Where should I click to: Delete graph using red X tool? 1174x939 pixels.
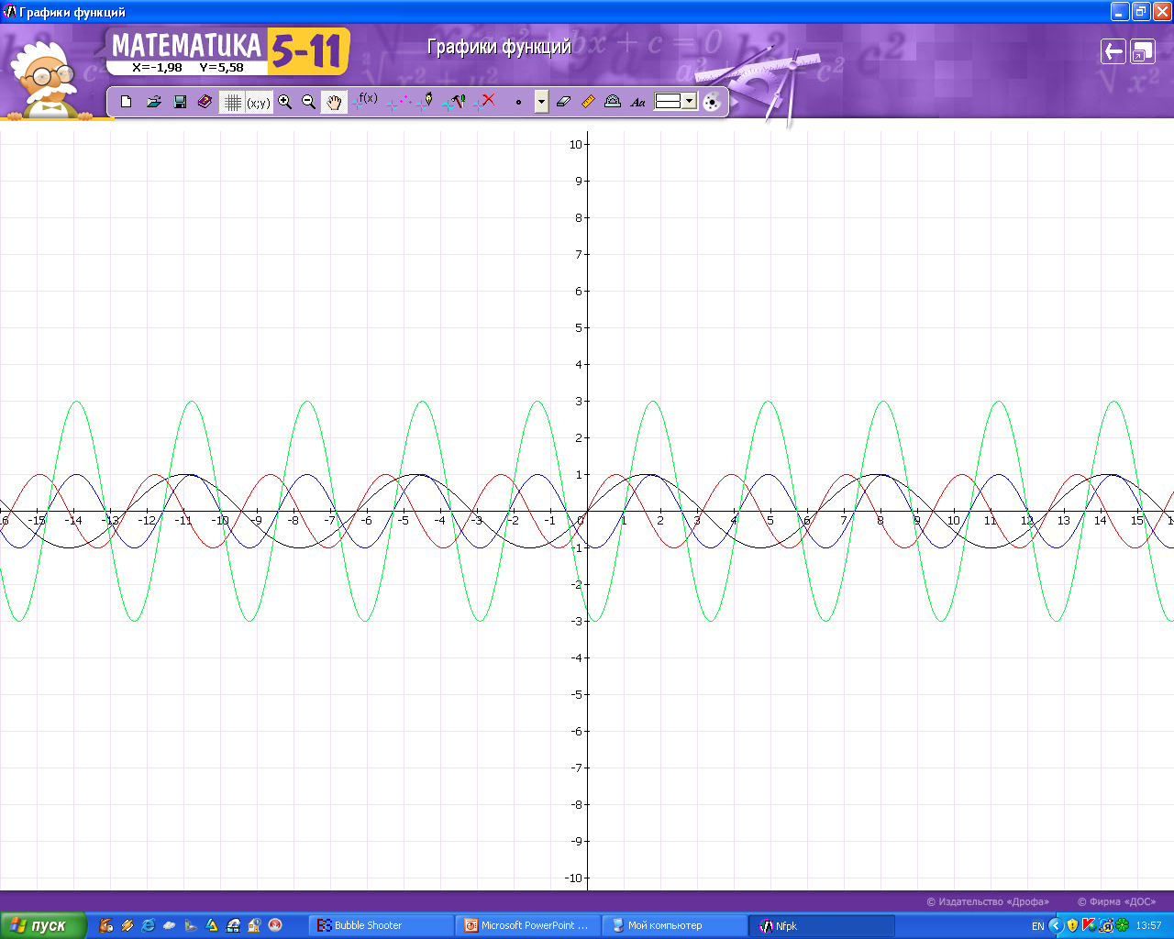tap(485, 102)
